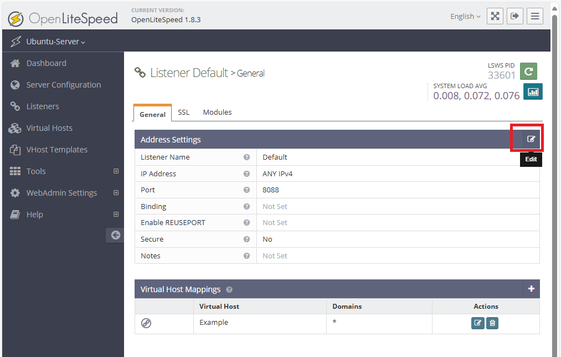The width and height of the screenshot is (561, 357).
Task: Go to Listeners in sidebar
Action: (x=43, y=106)
